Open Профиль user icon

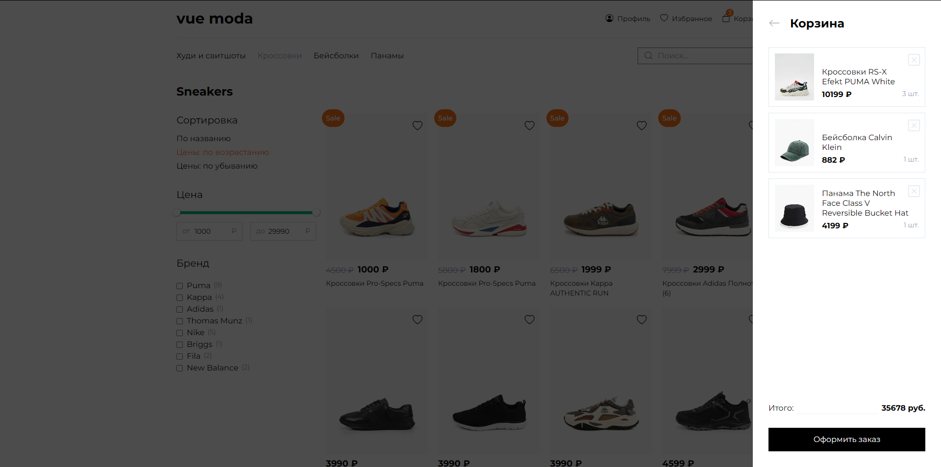pyautogui.click(x=609, y=18)
